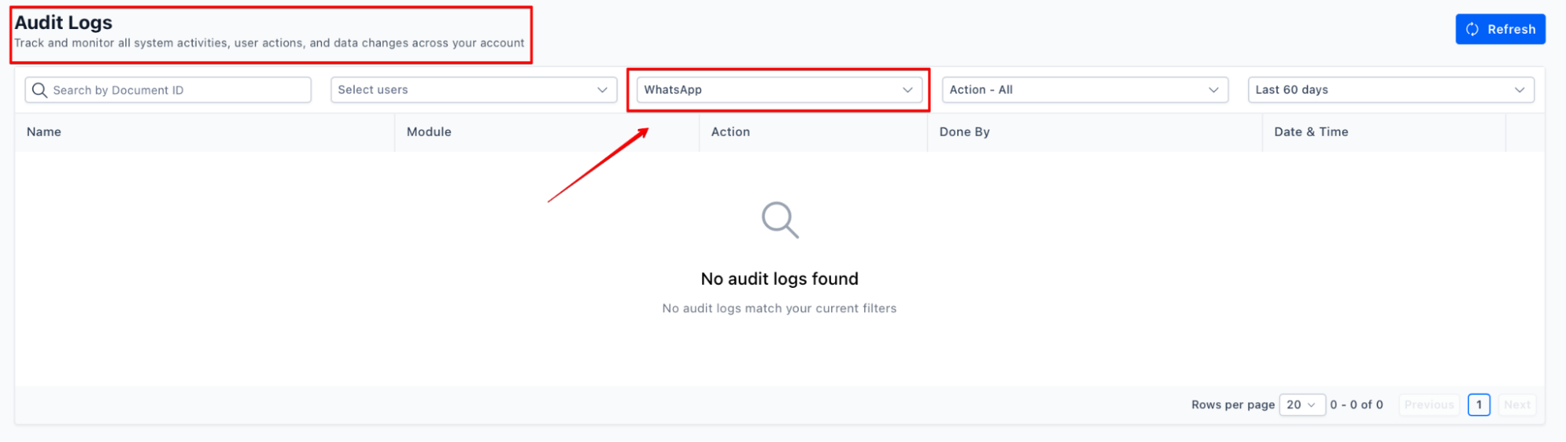This screenshot has width=1566, height=442.
Task: Open the Select users dropdown
Action: (x=462, y=90)
